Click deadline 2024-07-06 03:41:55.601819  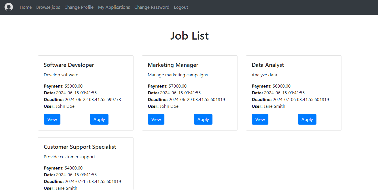pos(301,100)
